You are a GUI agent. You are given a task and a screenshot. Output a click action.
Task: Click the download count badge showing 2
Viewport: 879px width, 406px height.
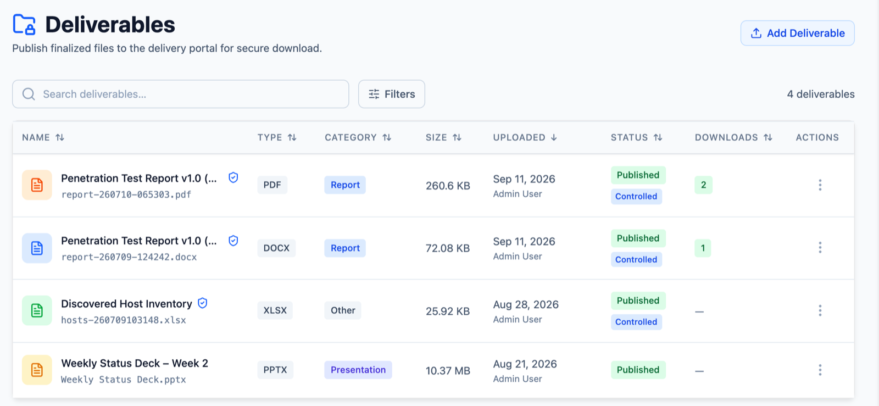704,185
